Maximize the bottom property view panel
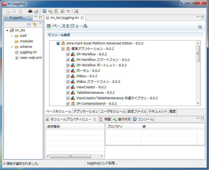 (202, 119)
